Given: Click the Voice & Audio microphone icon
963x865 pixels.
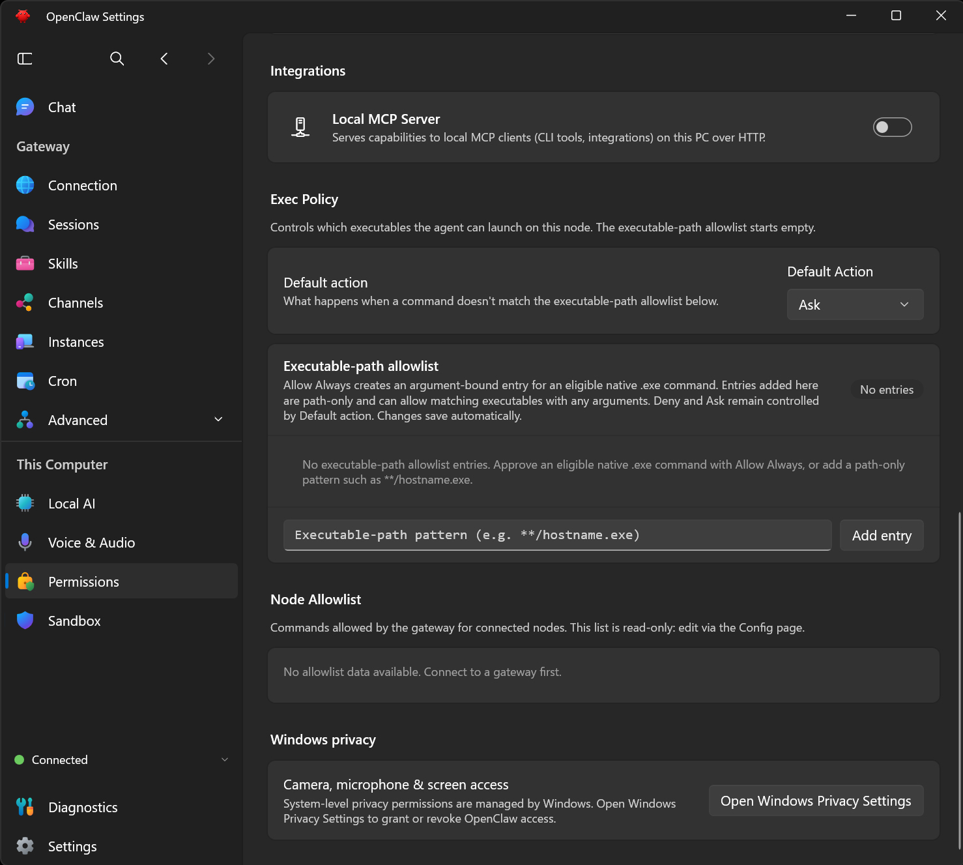Looking at the screenshot, I should point(25,542).
